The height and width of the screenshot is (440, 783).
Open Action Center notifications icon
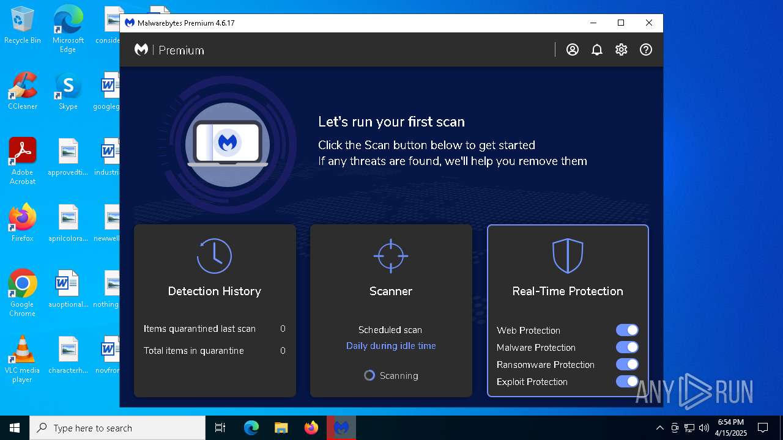pos(763,428)
